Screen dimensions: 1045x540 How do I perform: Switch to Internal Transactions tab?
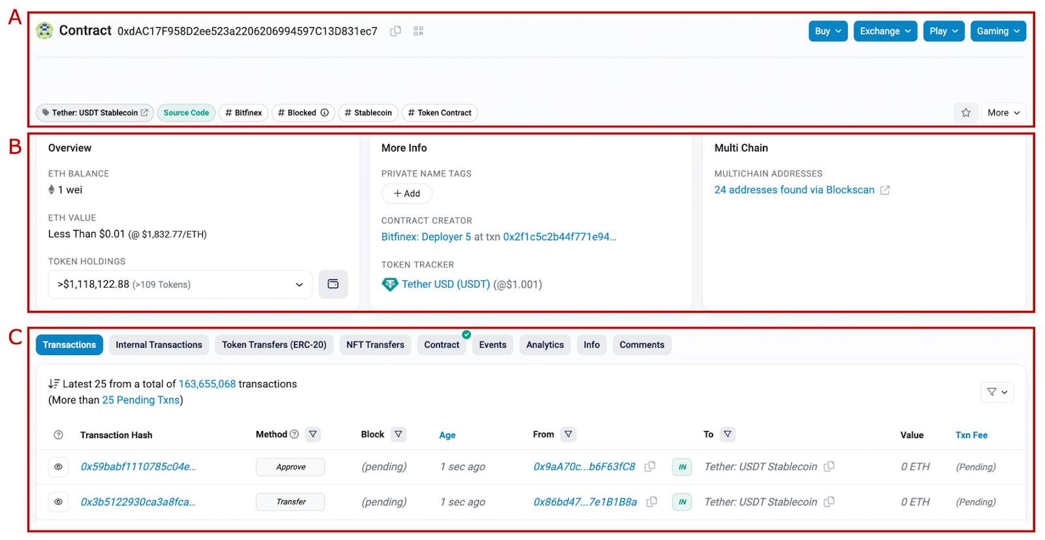[x=159, y=345]
